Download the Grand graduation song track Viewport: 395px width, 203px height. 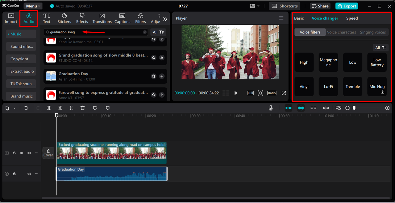point(162,58)
